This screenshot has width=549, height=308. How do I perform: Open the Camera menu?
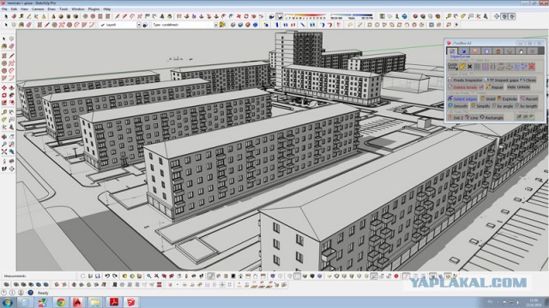tap(38, 9)
